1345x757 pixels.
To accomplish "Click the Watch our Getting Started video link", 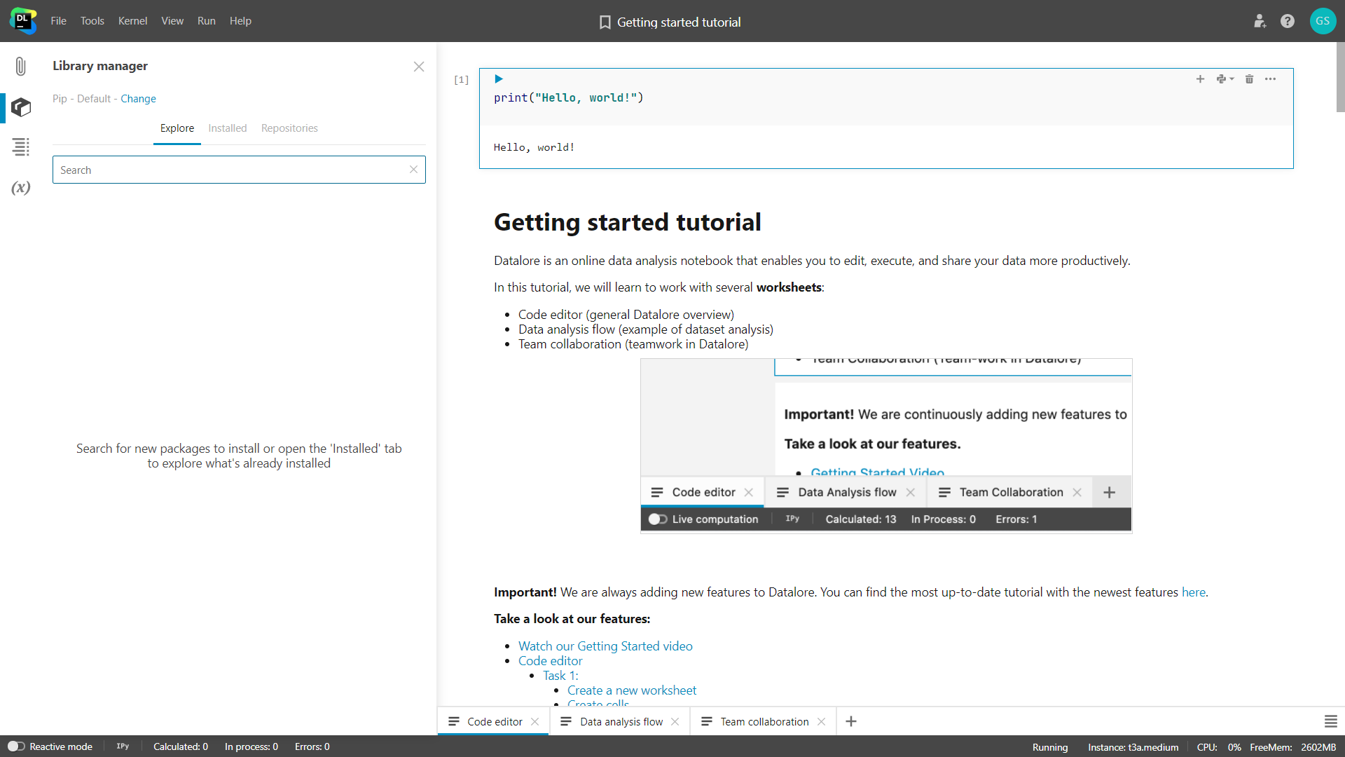I will tap(606, 645).
